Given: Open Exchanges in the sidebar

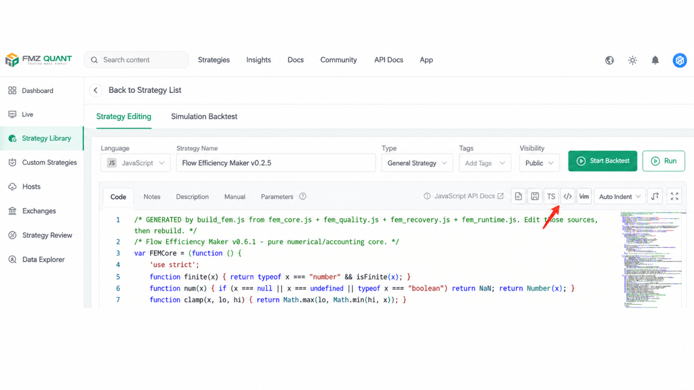Looking at the screenshot, I should click(x=42, y=211).
